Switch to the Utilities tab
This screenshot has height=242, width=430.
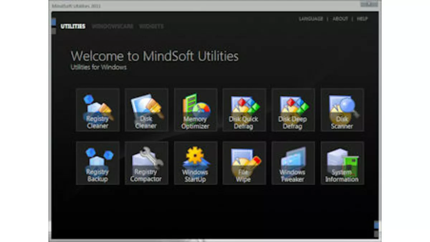(73, 27)
